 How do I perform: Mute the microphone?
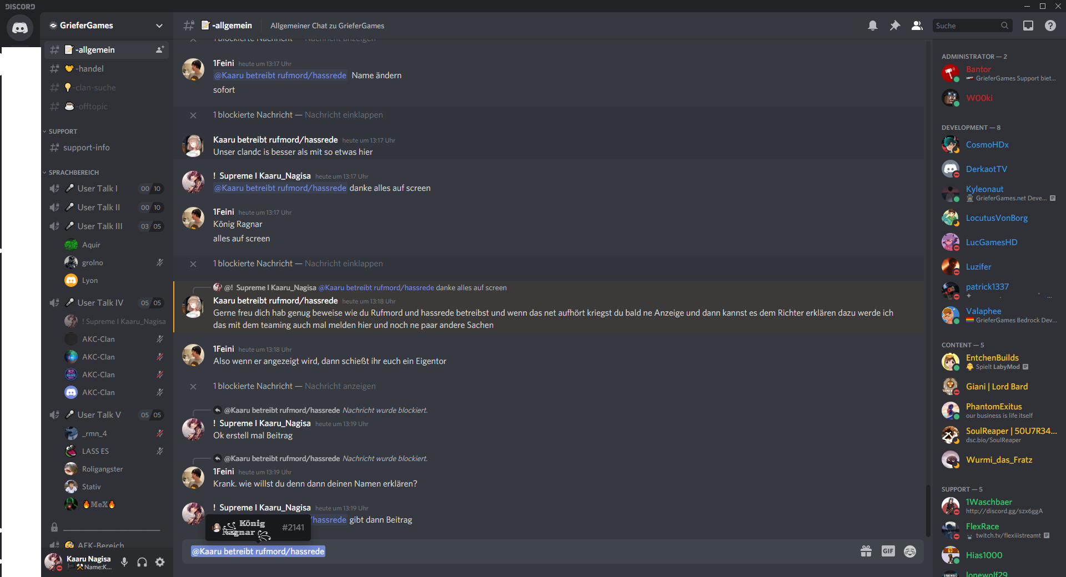pos(124,562)
